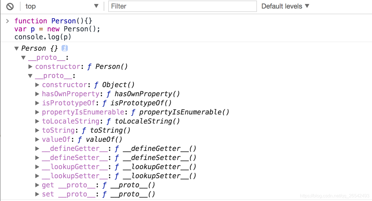
Task: Click the f __defineGetter__() value
Action: [156, 149]
